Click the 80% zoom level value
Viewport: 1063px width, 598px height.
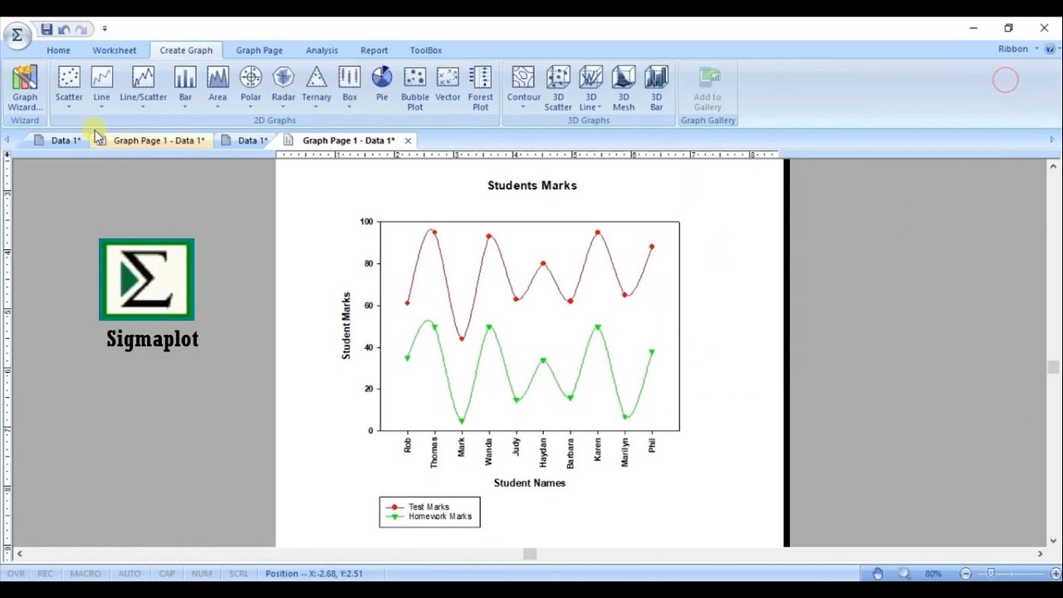click(x=933, y=573)
